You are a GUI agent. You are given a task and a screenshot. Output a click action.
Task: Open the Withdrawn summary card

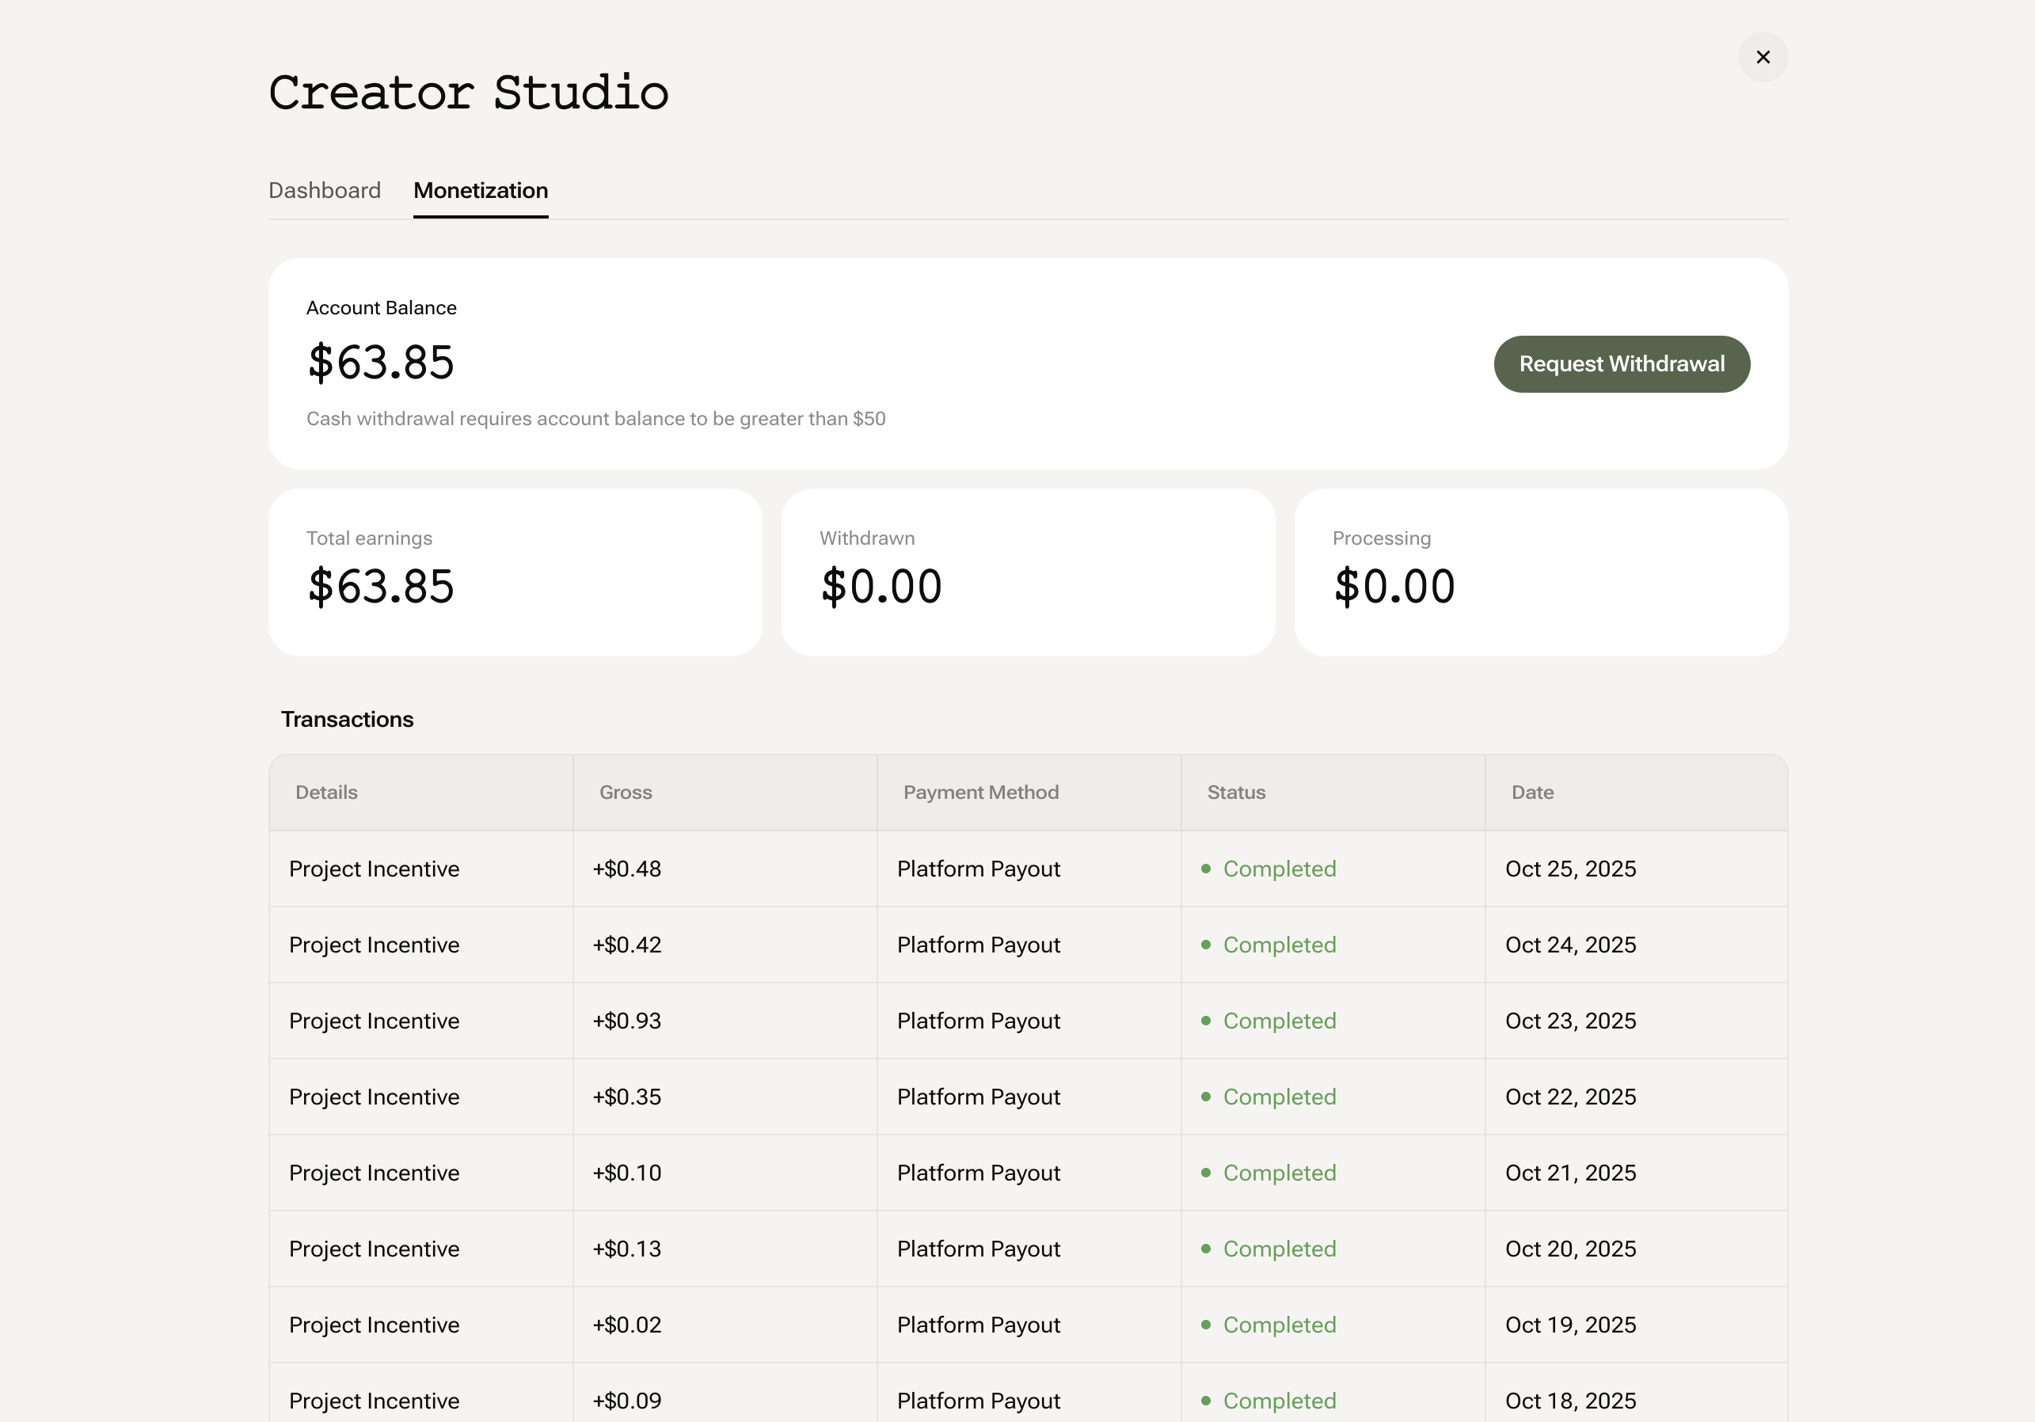[1028, 572]
